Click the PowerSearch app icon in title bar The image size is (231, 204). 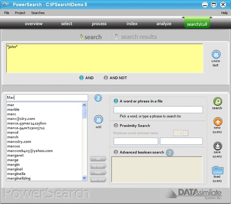tap(5, 4)
